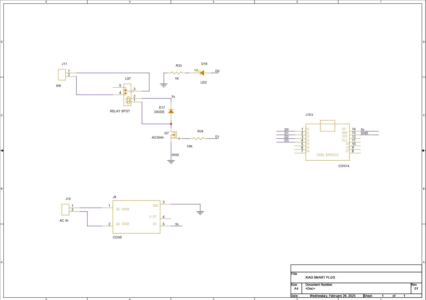This screenshot has height=300, width=426.
Task: Click the 5v net label above D17
Action: [x=173, y=97]
